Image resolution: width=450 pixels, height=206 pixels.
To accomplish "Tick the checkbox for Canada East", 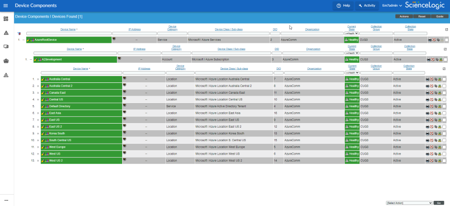I will (x=444, y=93).
